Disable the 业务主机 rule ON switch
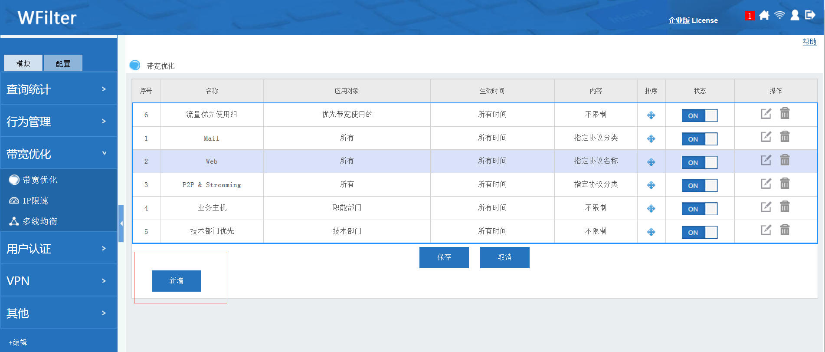The width and height of the screenshot is (825, 352). [x=699, y=209]
